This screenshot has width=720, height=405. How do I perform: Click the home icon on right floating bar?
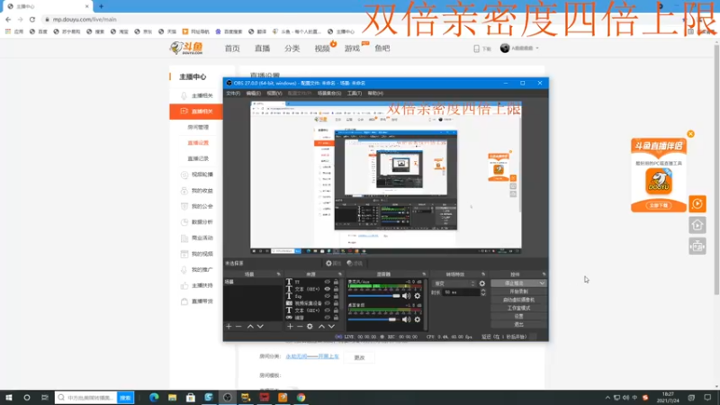coord(697,225)
